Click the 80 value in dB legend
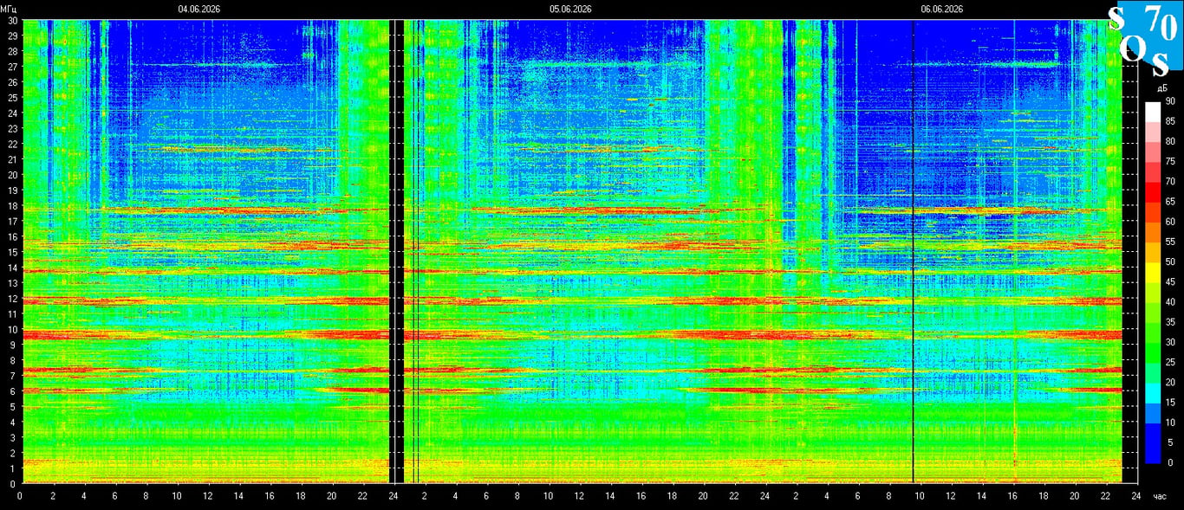Viewport: 1184px width, 510px height. coord(1170,141)
